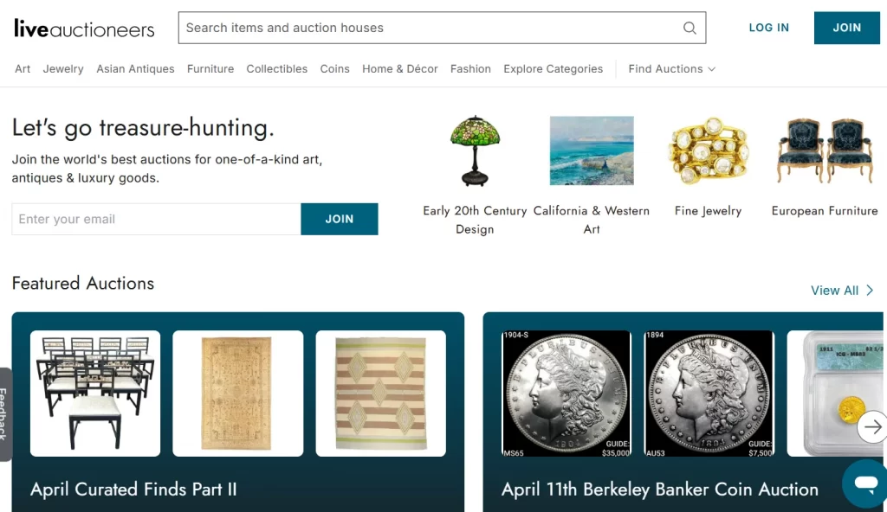Viewport: 887px width, 512px height.
Task: Click the carousel next arrow
Action: coord(873,426)
